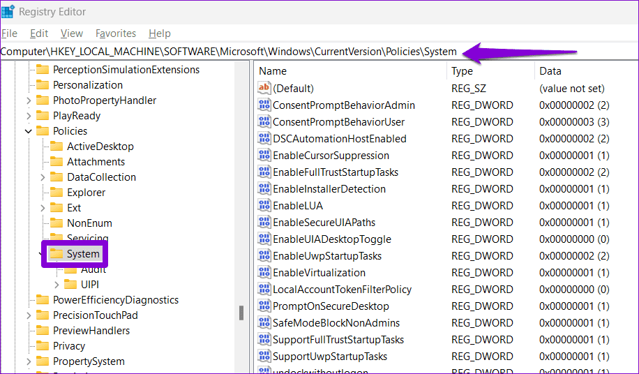The image size is (639, 374).
Task: Click data 0x00000003 (3) of ConsentPromptBehaviorUser
Action: click(574, 122)
